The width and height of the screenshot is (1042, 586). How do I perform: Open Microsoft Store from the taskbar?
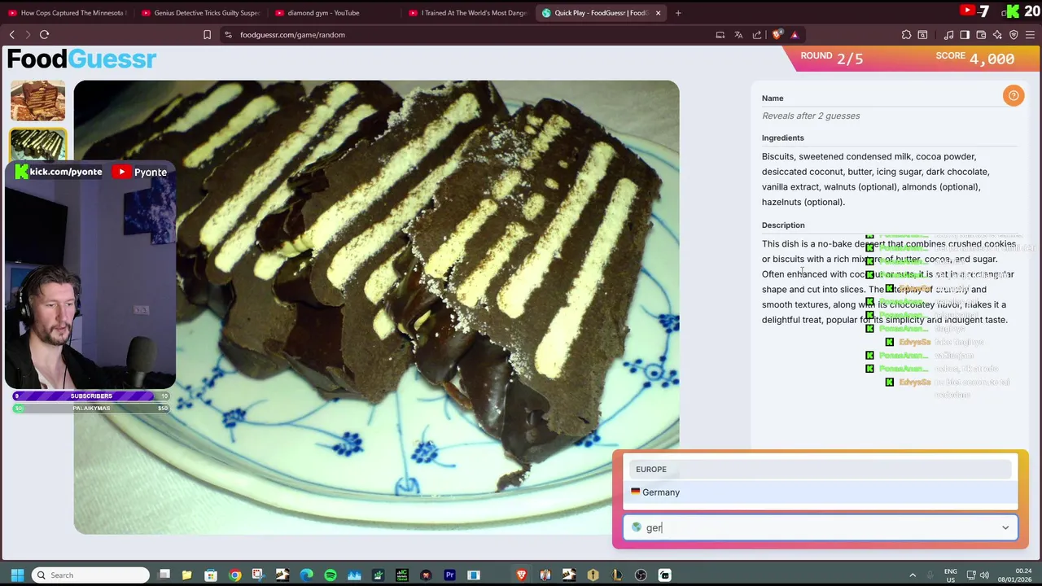coord(211,575)
